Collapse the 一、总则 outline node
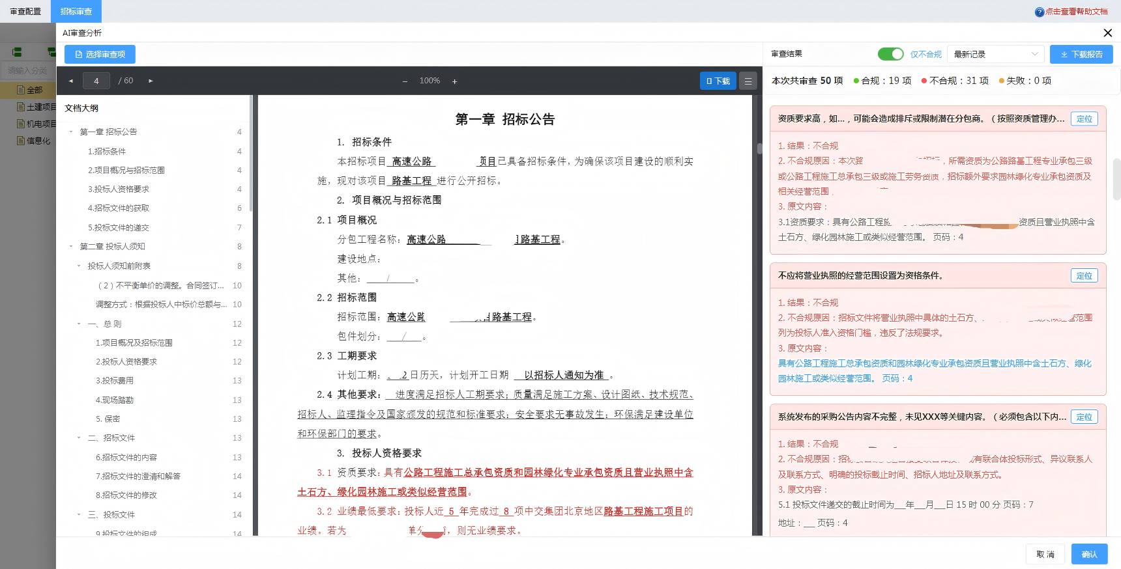The height and width of the screenshot is (569, 1121). tap(79, 324)
